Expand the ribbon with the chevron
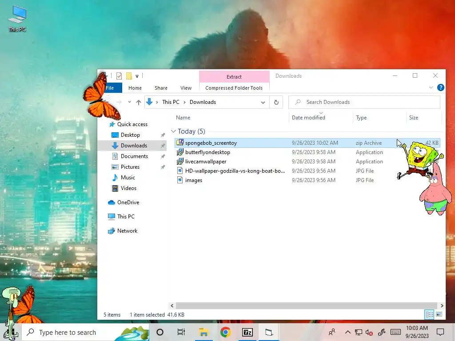 pyautogui.click(x=431, y=87)
